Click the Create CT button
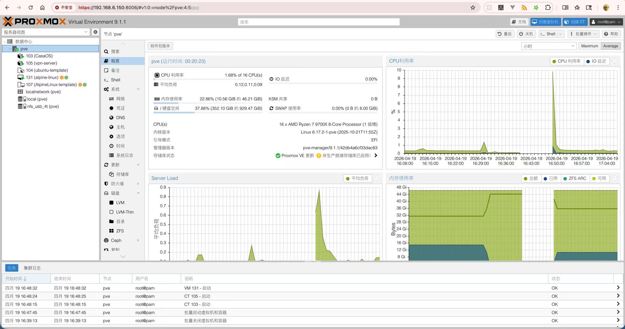The width and height of the screenshot is (625, 329). pos(575,22)
